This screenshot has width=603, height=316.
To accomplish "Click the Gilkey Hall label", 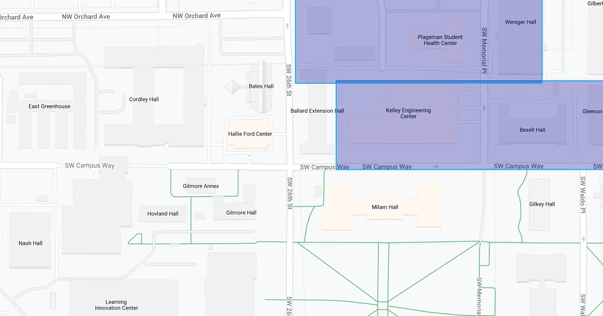I will click(x=542, y=204).
